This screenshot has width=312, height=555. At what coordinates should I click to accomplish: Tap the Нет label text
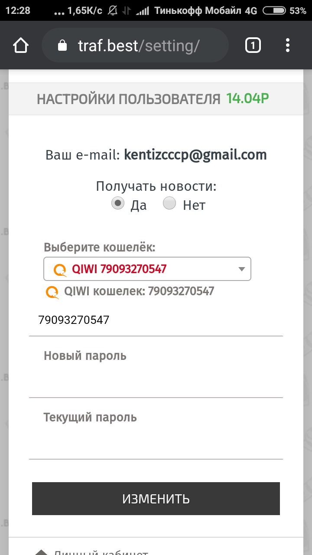[x=194, y=205]
